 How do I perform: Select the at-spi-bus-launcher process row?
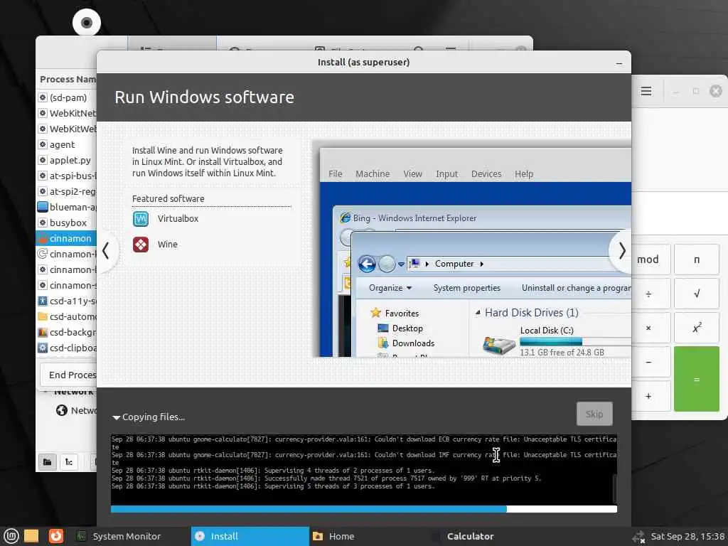[x=66, y=176]
